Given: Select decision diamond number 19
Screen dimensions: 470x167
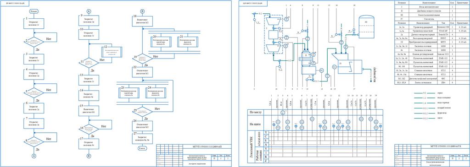Looking at the screenshot, I should pyautogui.click(x=142, y=58).
